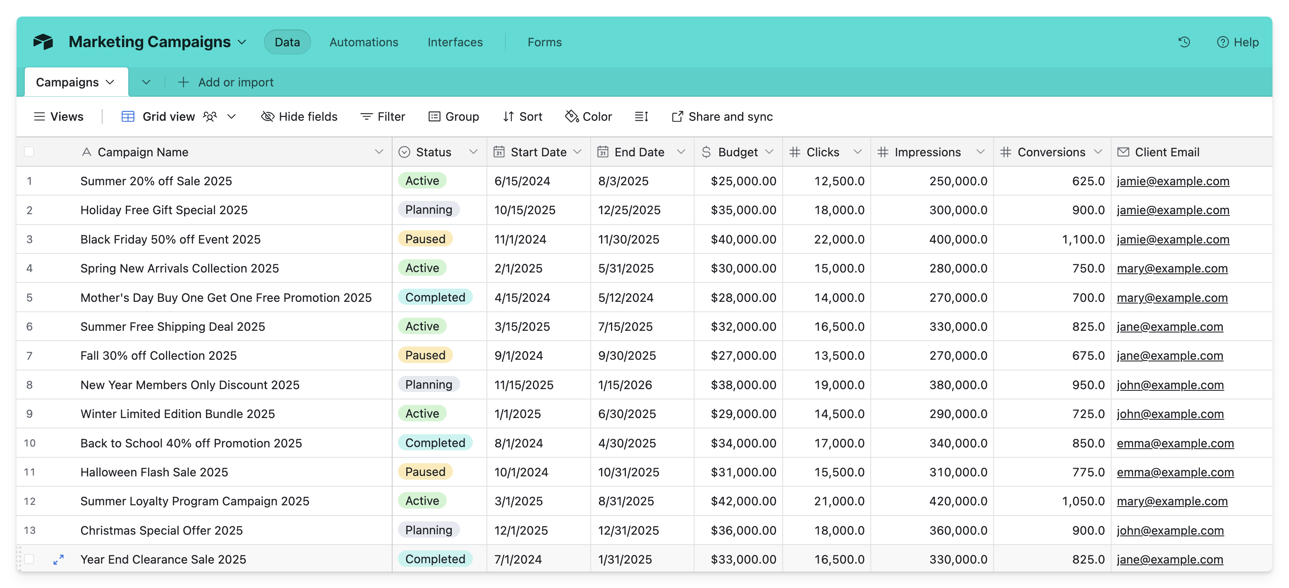Open Help via question mark icon
Screen dimensions: 1289x588
(x=1222, y=42)
